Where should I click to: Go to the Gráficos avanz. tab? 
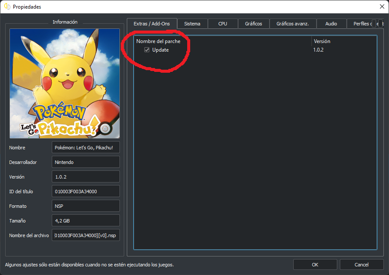292,24
